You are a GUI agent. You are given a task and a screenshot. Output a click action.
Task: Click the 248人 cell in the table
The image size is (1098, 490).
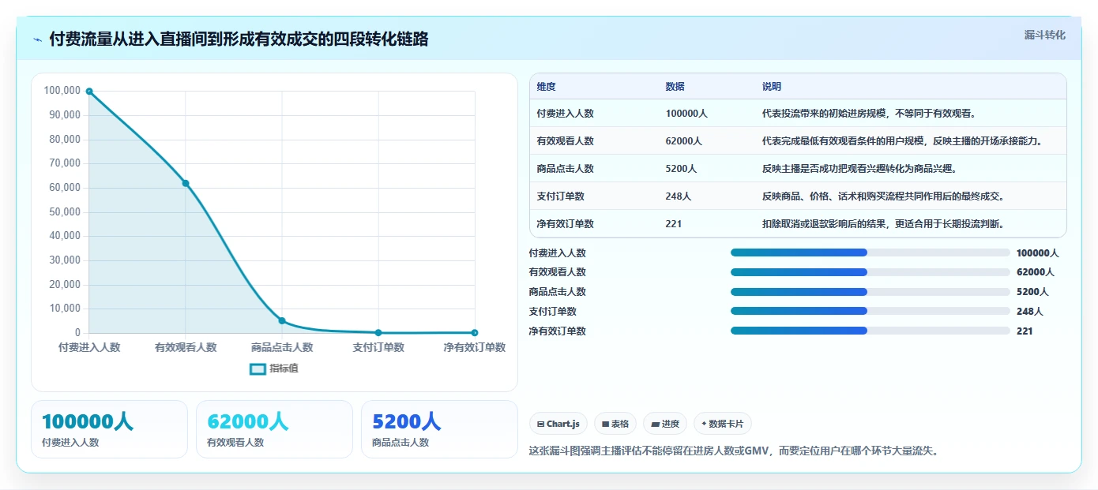click(x=678, y=196)
